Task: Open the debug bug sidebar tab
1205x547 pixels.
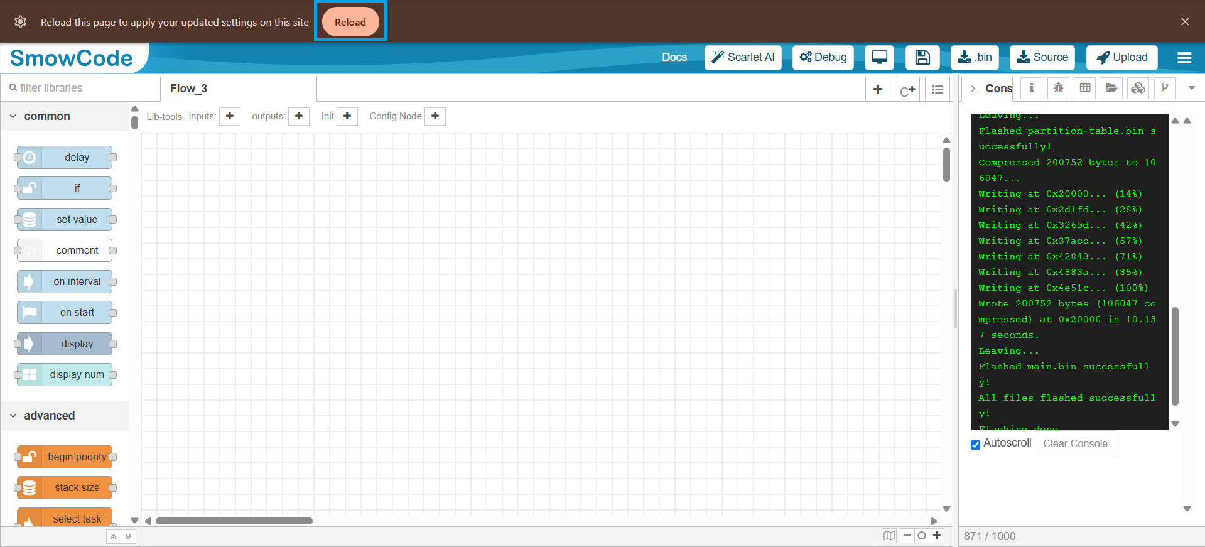Action: click(1058, 88)
